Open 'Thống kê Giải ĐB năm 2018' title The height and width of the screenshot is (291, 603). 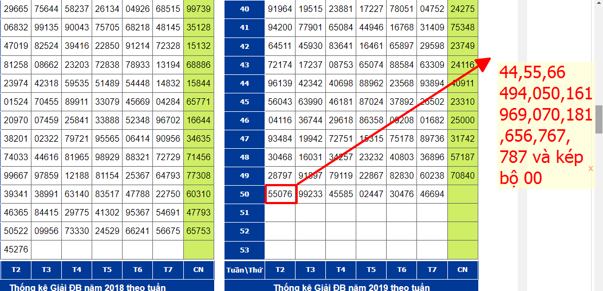87,287
